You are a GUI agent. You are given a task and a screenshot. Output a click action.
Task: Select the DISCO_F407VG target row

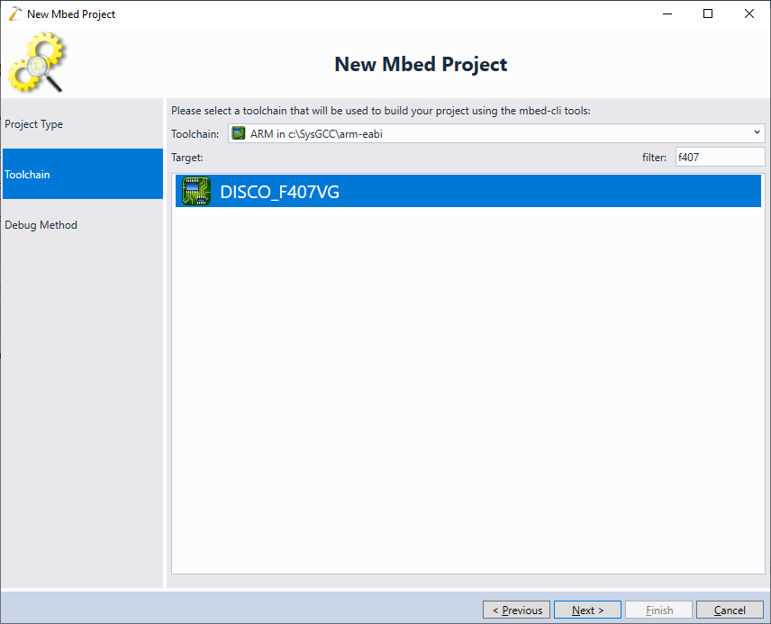tap(468, 191)
